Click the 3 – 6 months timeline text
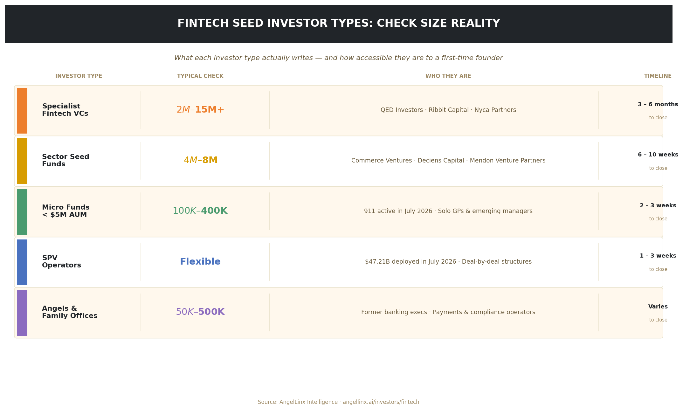This screenshot has height=415, width=683. (x=658, y=105)
